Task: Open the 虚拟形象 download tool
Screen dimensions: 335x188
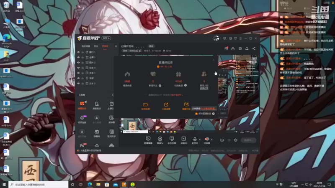Action: coord(82,133)
